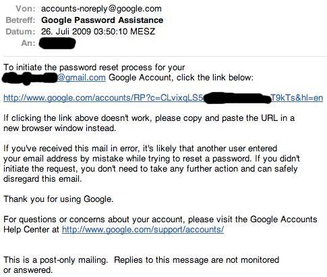Click the 'new browser window instead' text
The height and width of the screenshot is (277, 327).
pyautogui.click(x=59, y=128)
